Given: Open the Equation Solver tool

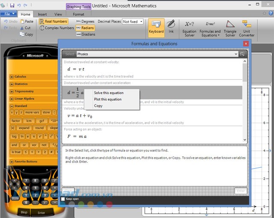Looking at the screenshot, I should click(x=189, y=27).
